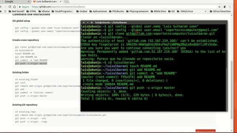Switch to the Google tab
237x133 pixels.
coord(14,1)
